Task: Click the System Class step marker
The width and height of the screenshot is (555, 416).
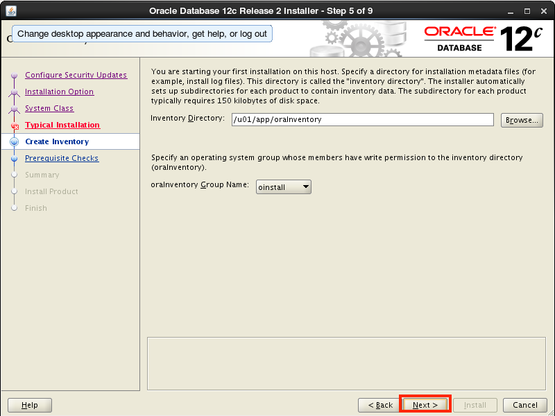Action: [x=14, y=109]
